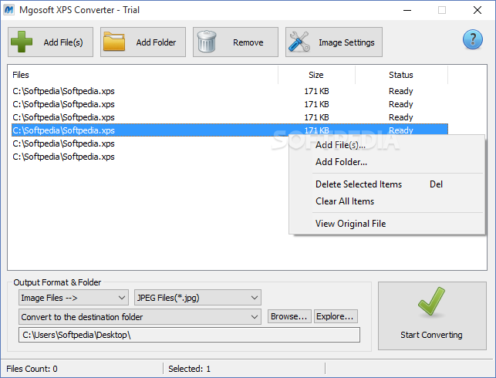The height and width of the screenshot is (378, 496).
Task: Click the Browse... button
Action: (289, 316)
